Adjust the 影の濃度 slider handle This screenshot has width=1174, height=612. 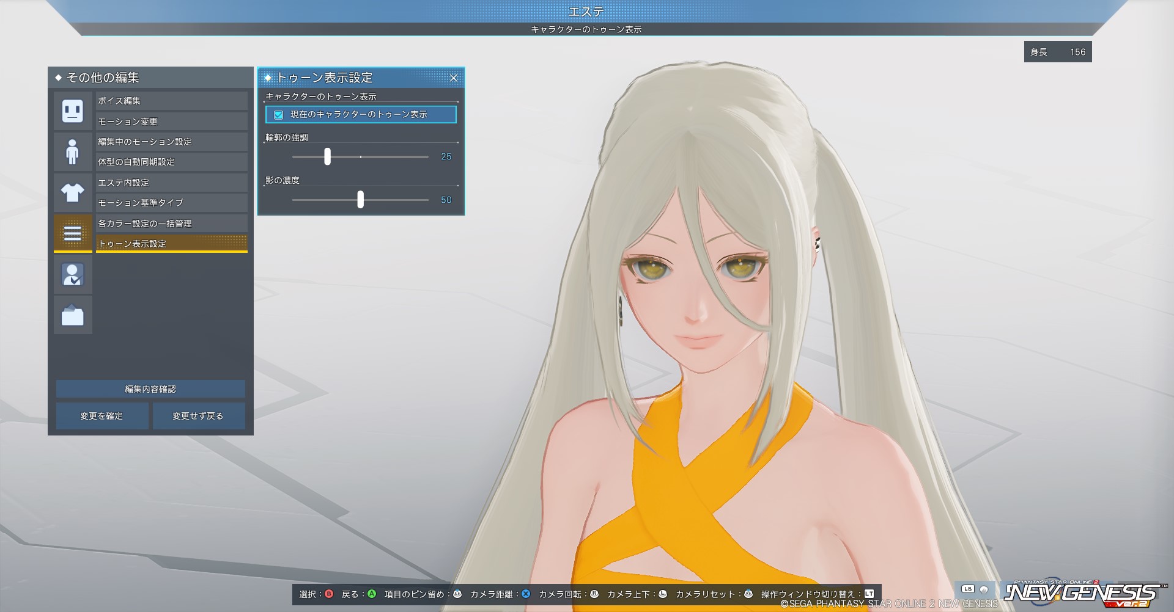tap(360, 199)
